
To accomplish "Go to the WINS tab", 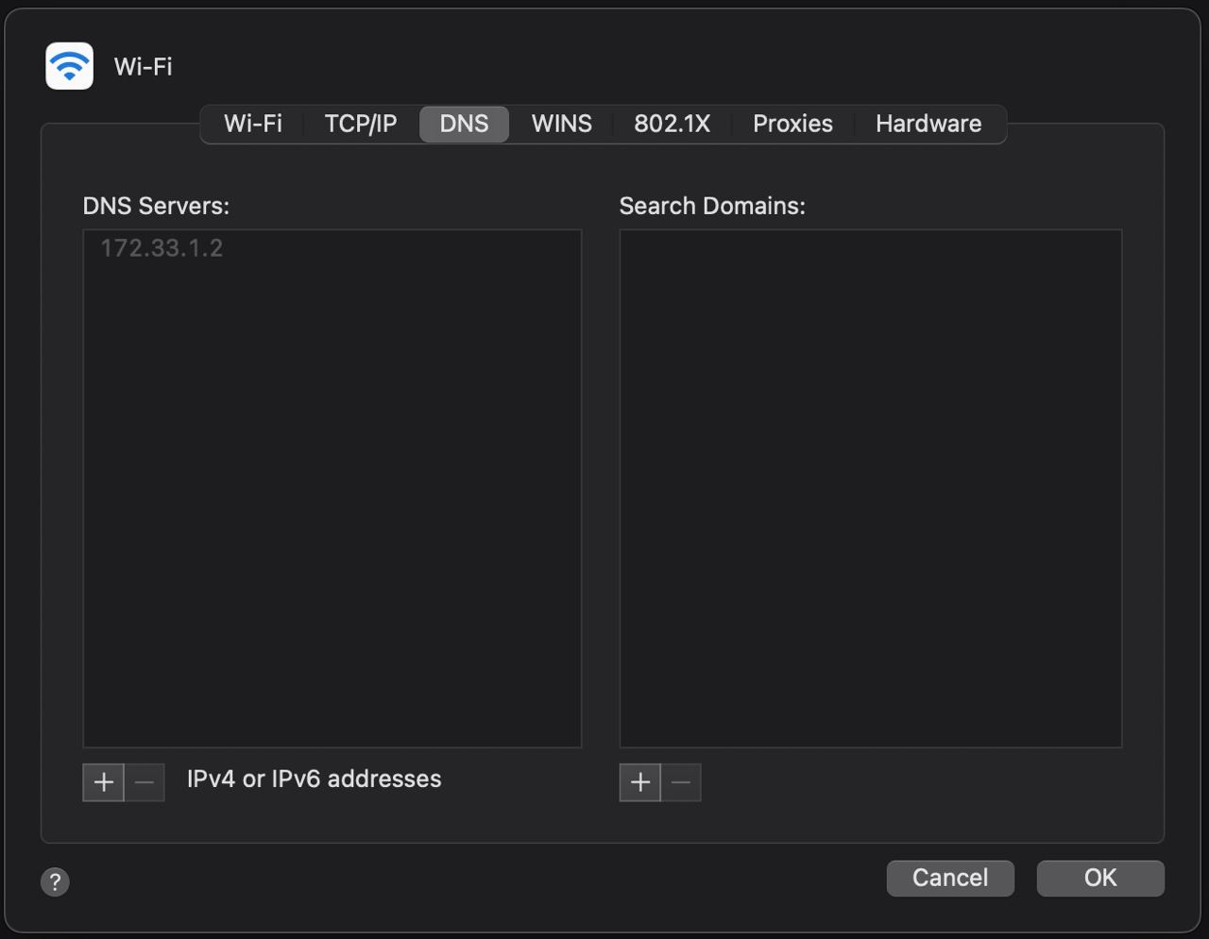I will (561, 124).
